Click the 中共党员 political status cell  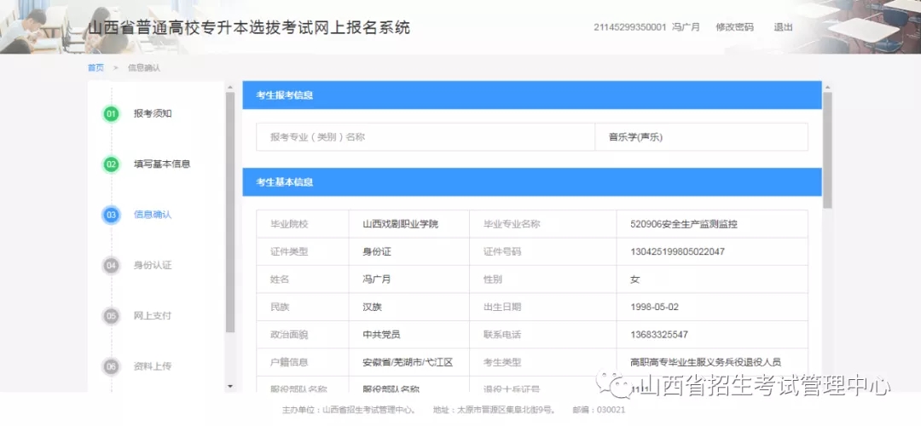point(382,335)
